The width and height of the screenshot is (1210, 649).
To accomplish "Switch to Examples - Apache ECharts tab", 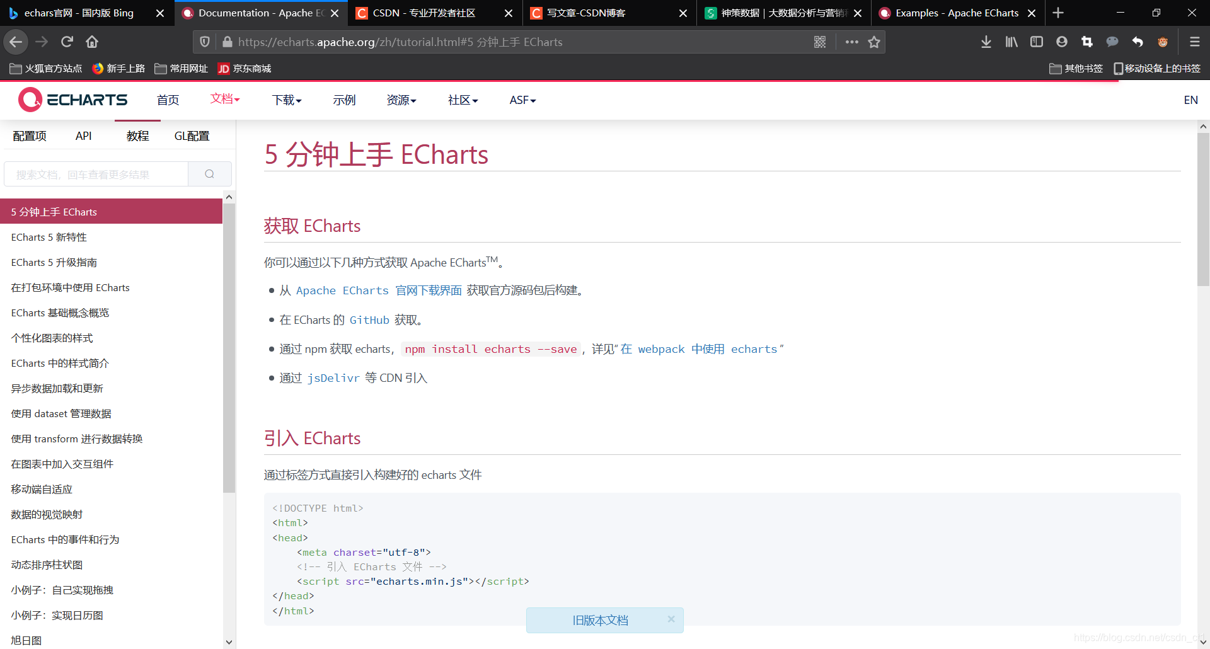I will pyautogui.click(x=957, y=13).
